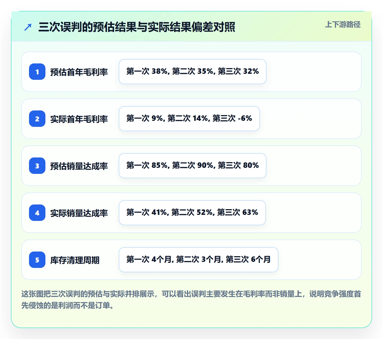Select the 库存清理周期 label
The width and height of the screenshot is (383, 339).
(x=75, y=260)
